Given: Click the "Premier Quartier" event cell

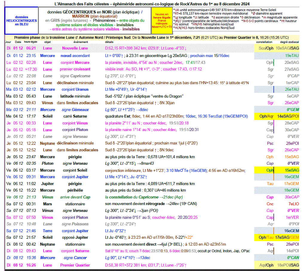Looking at the screenshot, I should 75,265.
